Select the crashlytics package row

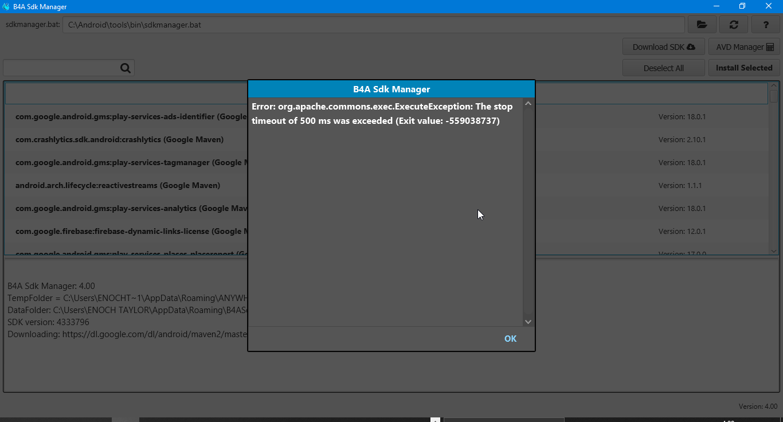coord(387,139)
